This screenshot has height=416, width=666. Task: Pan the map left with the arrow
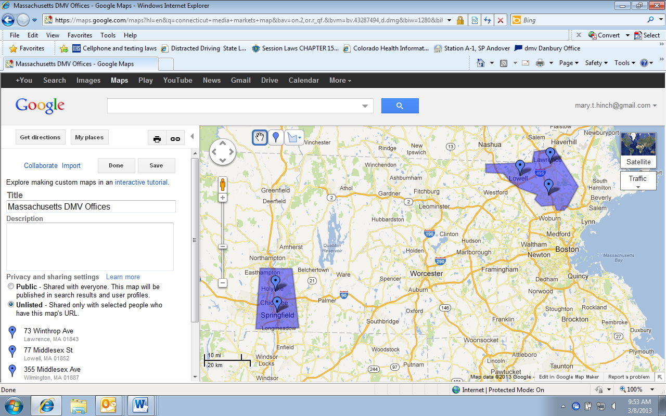click(x=214, y=152)
